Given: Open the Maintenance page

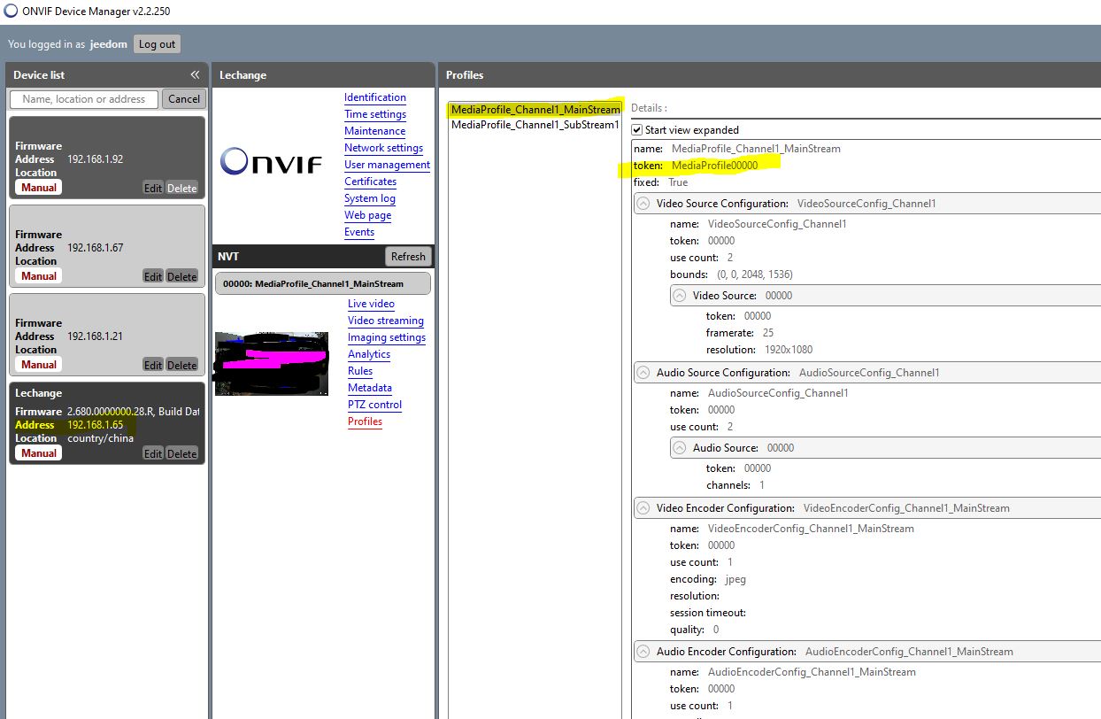Looking at the screenshot, I should click(375, 131).
